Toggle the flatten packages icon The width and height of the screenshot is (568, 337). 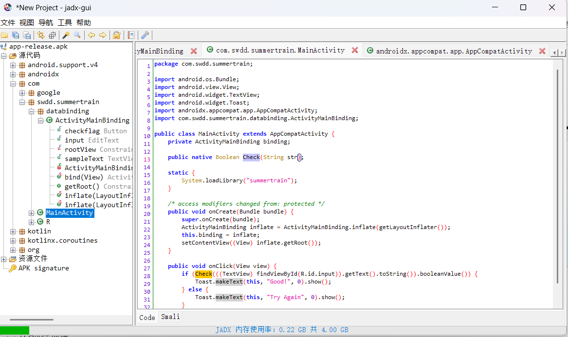pyautogui.click(x=52, y=35)
